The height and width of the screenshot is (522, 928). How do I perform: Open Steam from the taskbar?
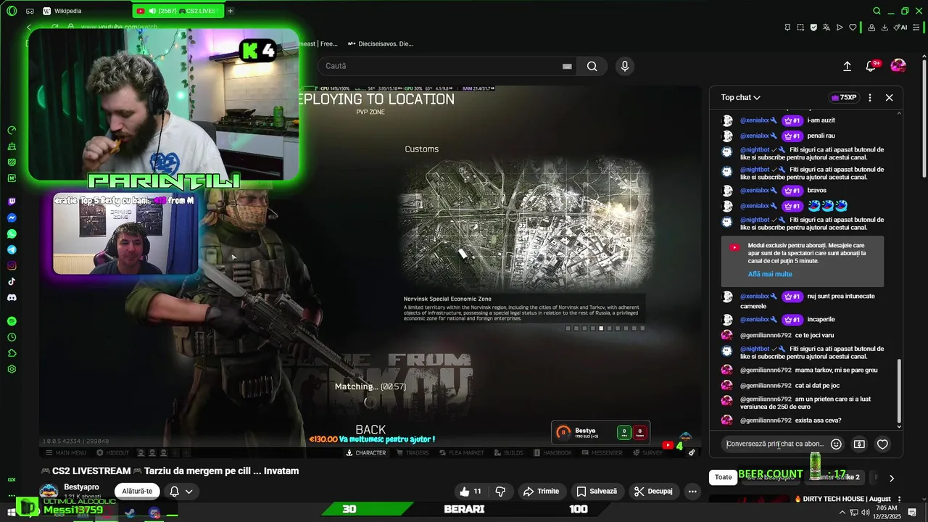point(130,513)
